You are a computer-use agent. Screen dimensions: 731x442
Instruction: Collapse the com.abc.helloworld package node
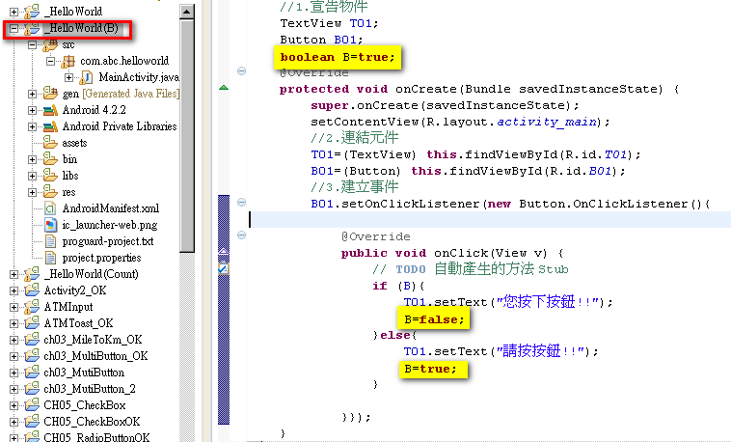(x=50, y=61)
